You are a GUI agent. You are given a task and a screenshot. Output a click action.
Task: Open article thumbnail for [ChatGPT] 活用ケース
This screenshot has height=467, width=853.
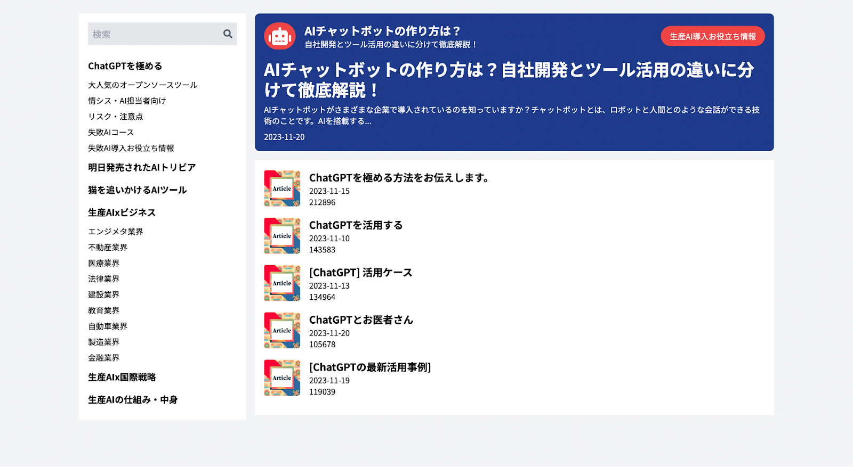click(x=282, y=283)
